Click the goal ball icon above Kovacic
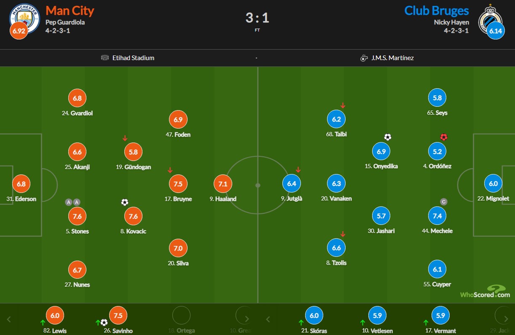 124,202
